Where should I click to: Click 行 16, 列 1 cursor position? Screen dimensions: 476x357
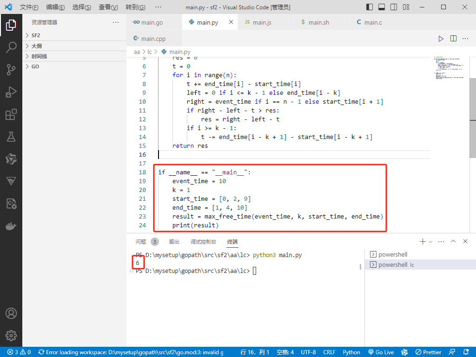click(255, 352)
